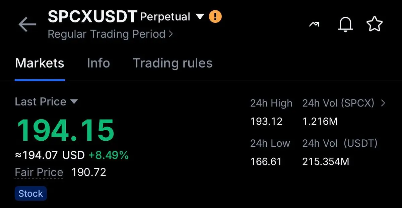
Task: Tap the SPCXUSDT symbol title
Action: pyautogui.click(x=92, y=16)
